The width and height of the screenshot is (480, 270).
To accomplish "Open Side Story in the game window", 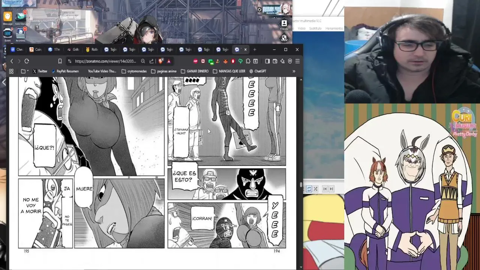I will click(21, 18).
